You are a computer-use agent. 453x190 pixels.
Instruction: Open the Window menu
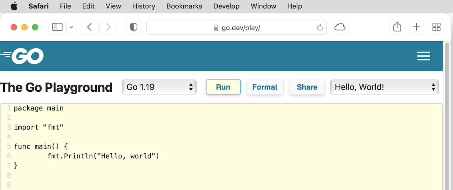coord(264,6)
